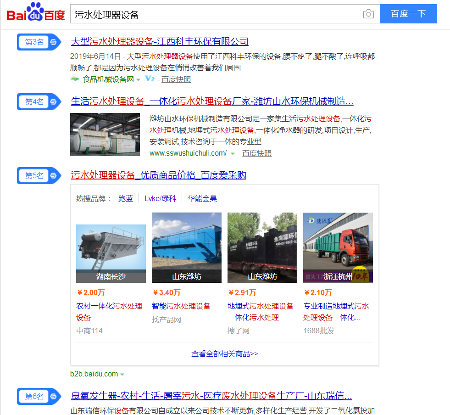This screenshot has height=415, width=450.
Task: Click the ¥2.91万 price
Action: pyautogui.click(x=242, y=292)
